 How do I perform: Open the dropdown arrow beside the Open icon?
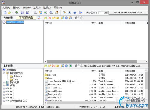(x=13, y=13)
